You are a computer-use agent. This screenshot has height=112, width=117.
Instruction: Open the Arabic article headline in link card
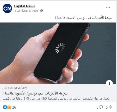tap(35, 93)
